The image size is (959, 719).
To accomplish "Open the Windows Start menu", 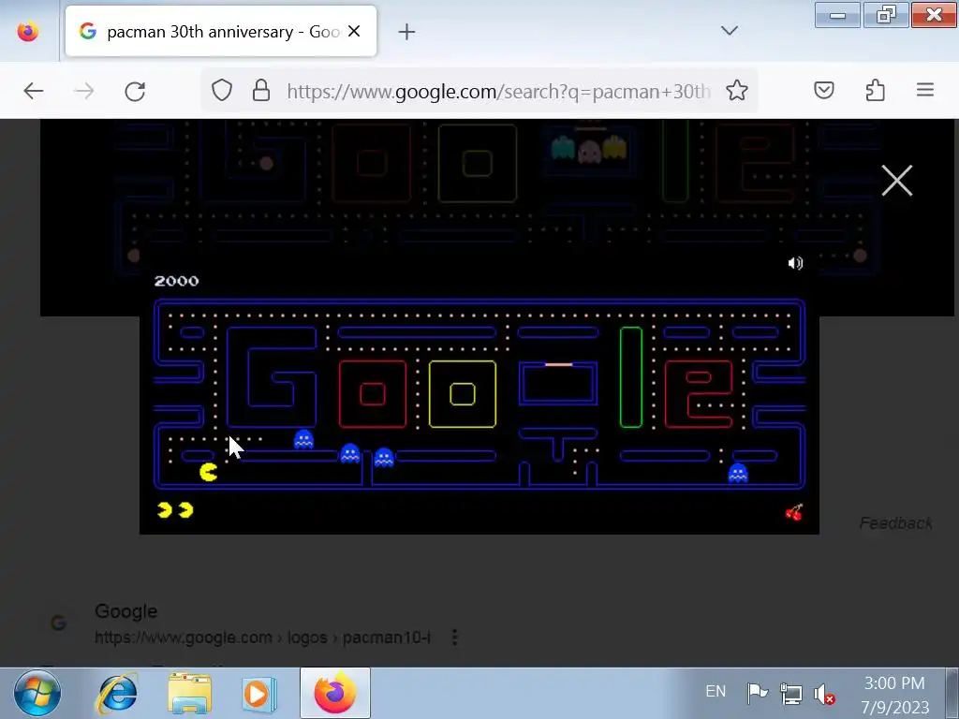I will (x=37, y=694).
